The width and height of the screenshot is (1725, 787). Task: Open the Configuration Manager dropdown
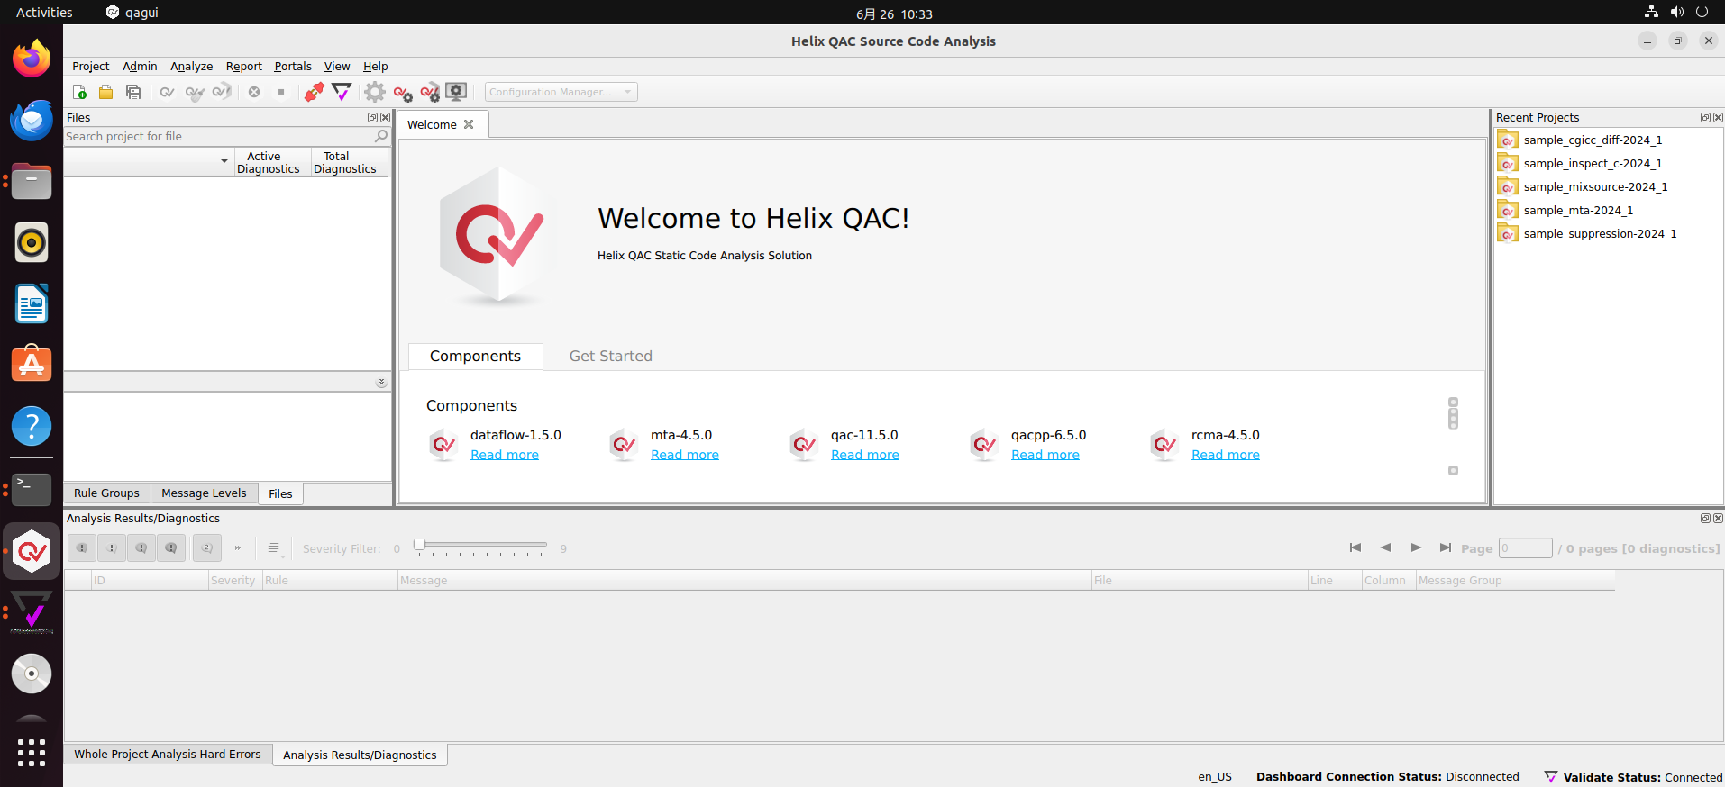tap(561, 92)
